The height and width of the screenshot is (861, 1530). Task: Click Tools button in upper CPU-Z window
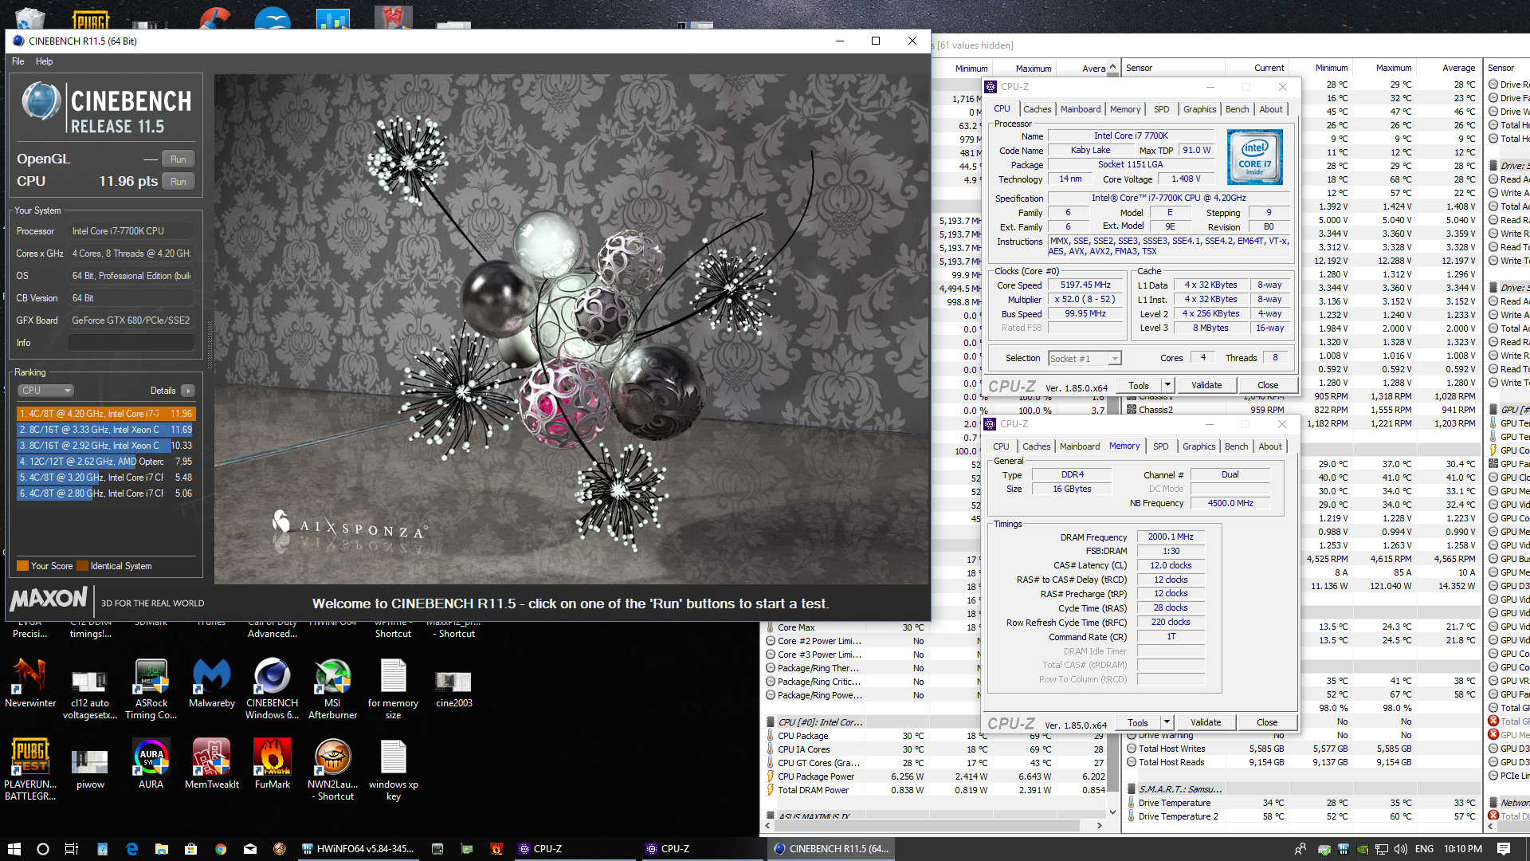pyautogui.click(x=1139, y=385)
